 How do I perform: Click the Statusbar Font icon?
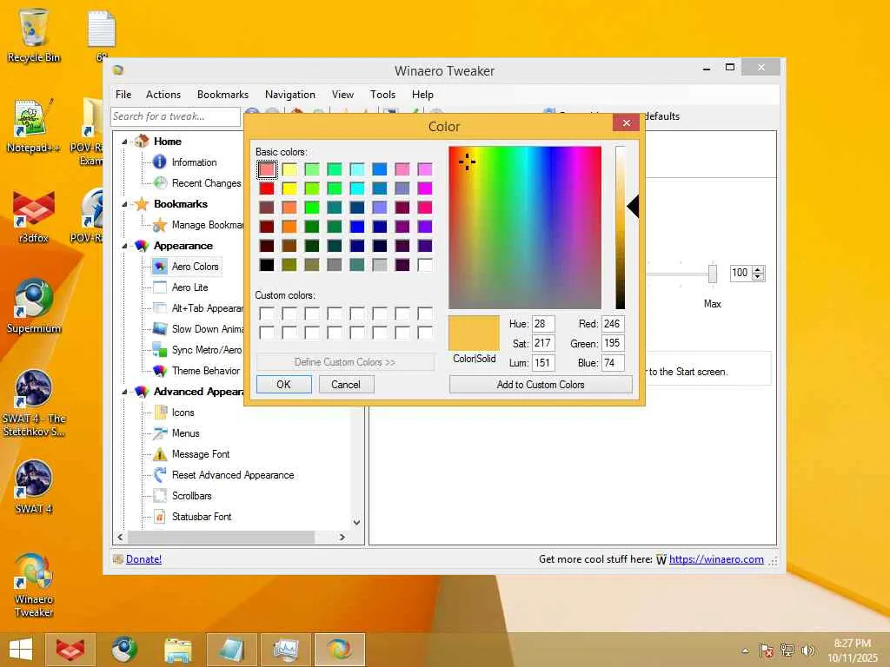click(x=160, y=517)
